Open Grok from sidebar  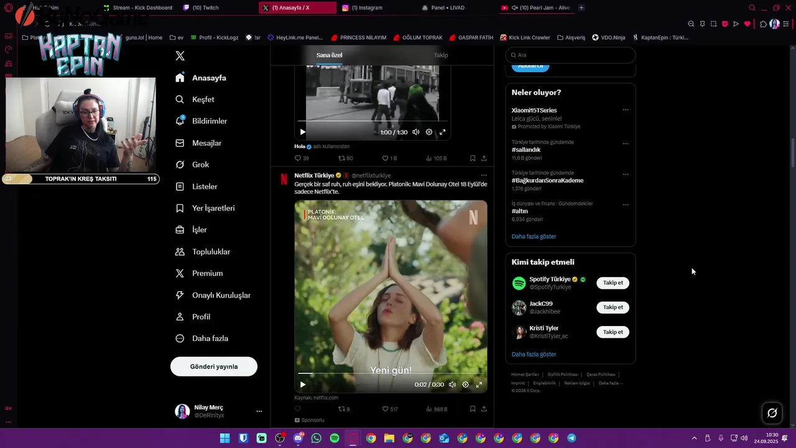[193, 165]
